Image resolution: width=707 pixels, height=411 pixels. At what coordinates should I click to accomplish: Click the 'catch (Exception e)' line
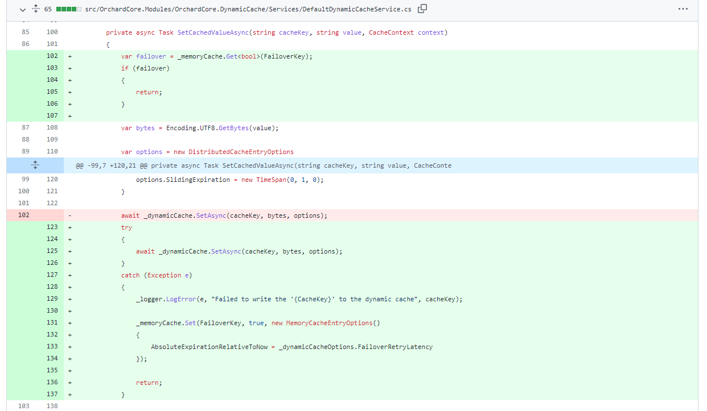tap(157, 276)
